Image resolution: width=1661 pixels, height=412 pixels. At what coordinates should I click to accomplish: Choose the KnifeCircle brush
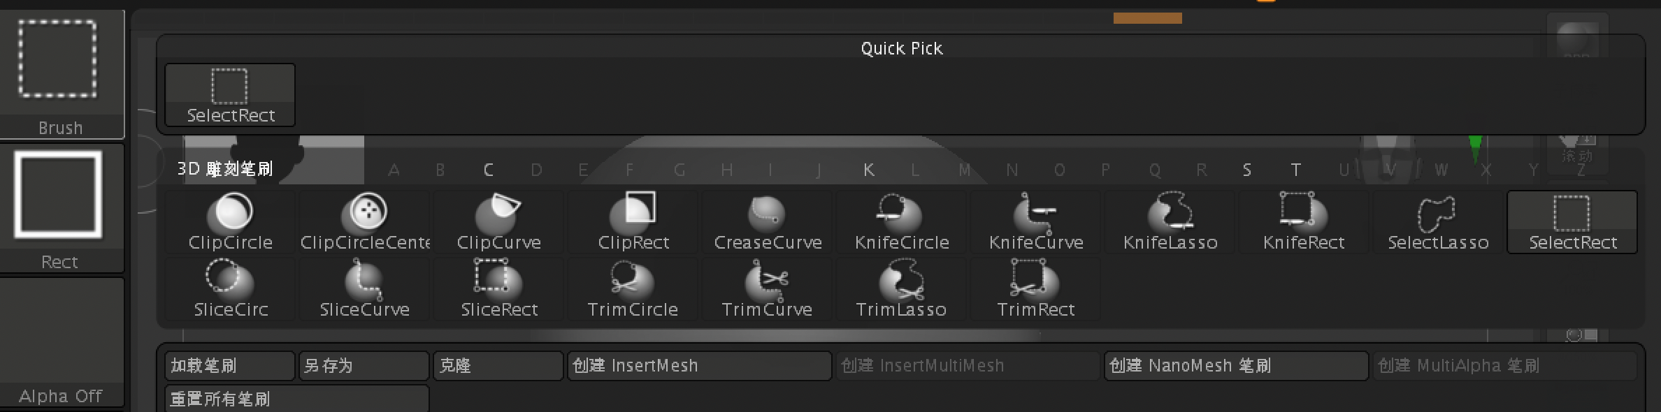(901, 222)
